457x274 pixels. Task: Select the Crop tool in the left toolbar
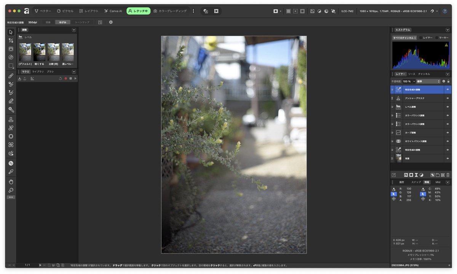pos(11,40)
